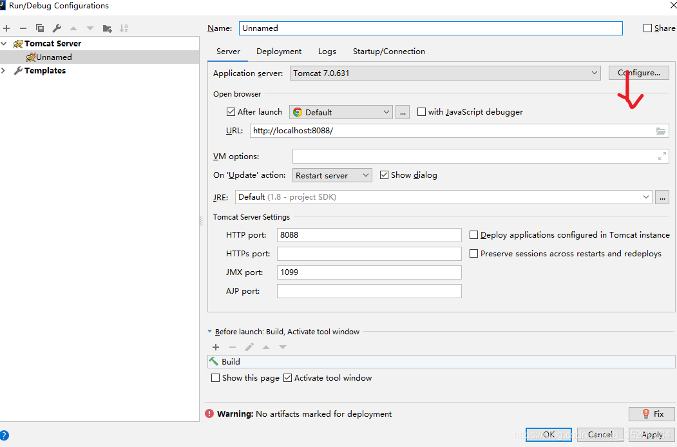Click the AJP port field
Viewport: 677px width, 447px height.
click(x=369, y=291)
